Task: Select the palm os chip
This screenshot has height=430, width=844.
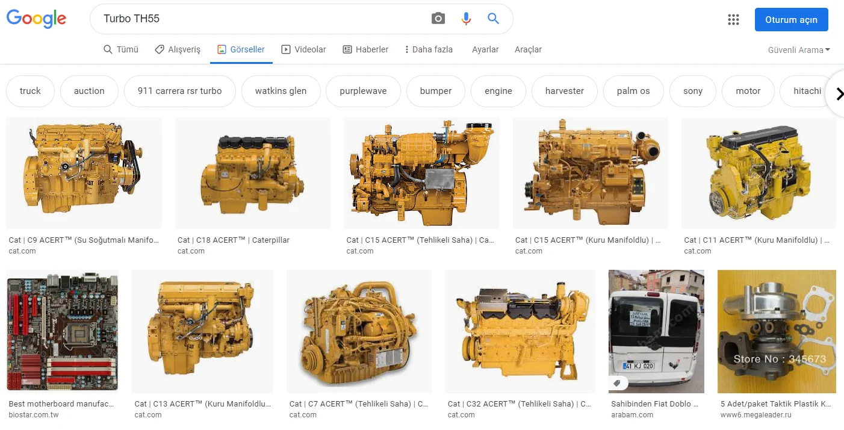Action: [633, 91]
